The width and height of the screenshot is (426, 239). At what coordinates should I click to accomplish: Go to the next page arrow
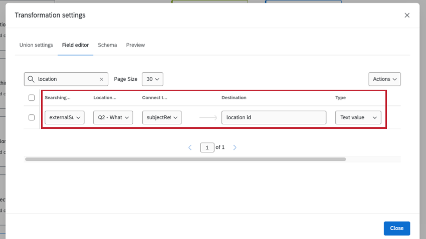[235, 147]
